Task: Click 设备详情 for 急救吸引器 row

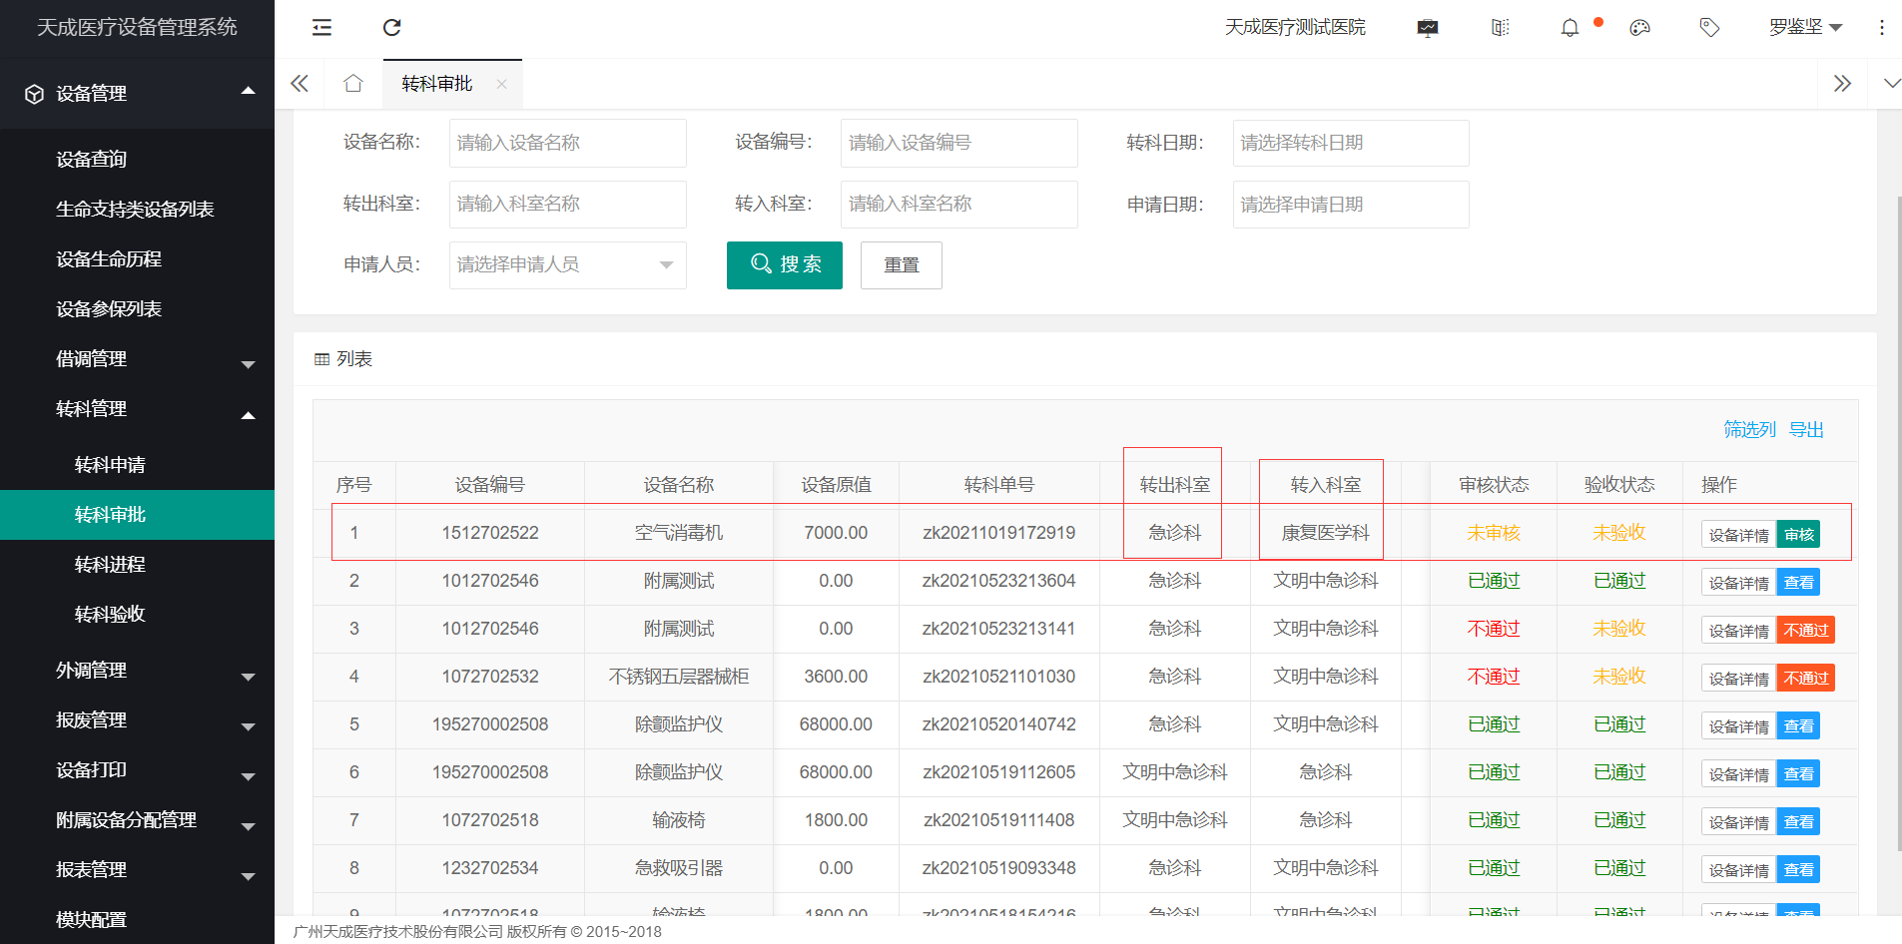Action: 1738,870
